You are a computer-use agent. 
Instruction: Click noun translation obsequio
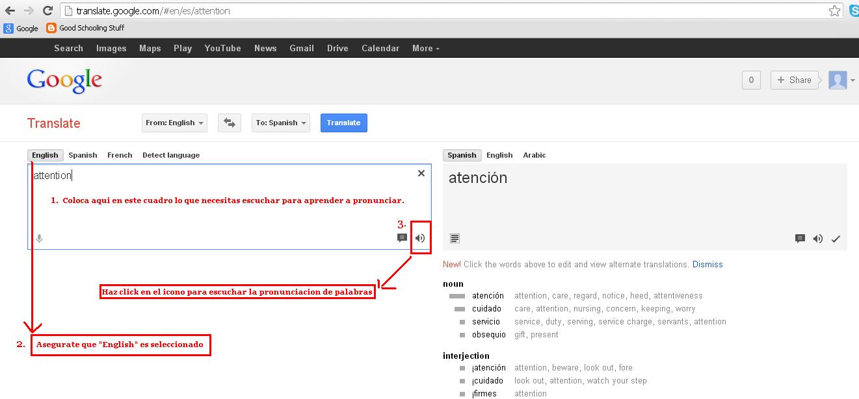point(488,335)
